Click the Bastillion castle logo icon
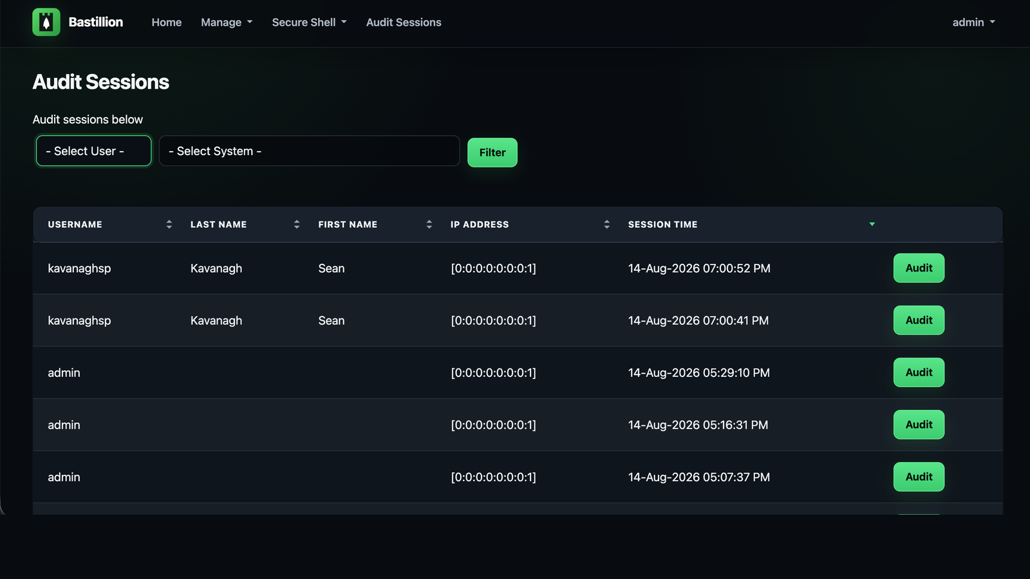The height and width of the screenshot is (579, 1030). click(x=46, y=22)
